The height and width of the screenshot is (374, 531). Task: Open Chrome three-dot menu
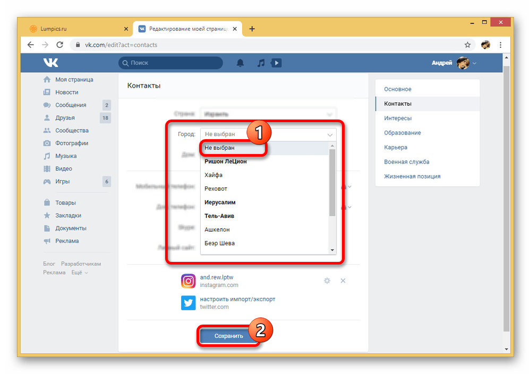tap(501, 45)
